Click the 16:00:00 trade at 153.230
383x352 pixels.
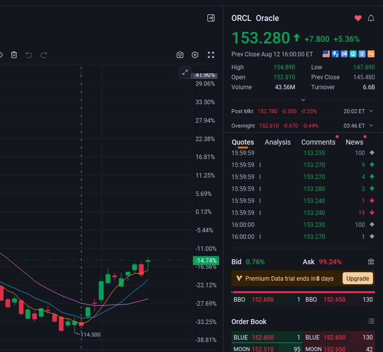click(x=303, y=225)
